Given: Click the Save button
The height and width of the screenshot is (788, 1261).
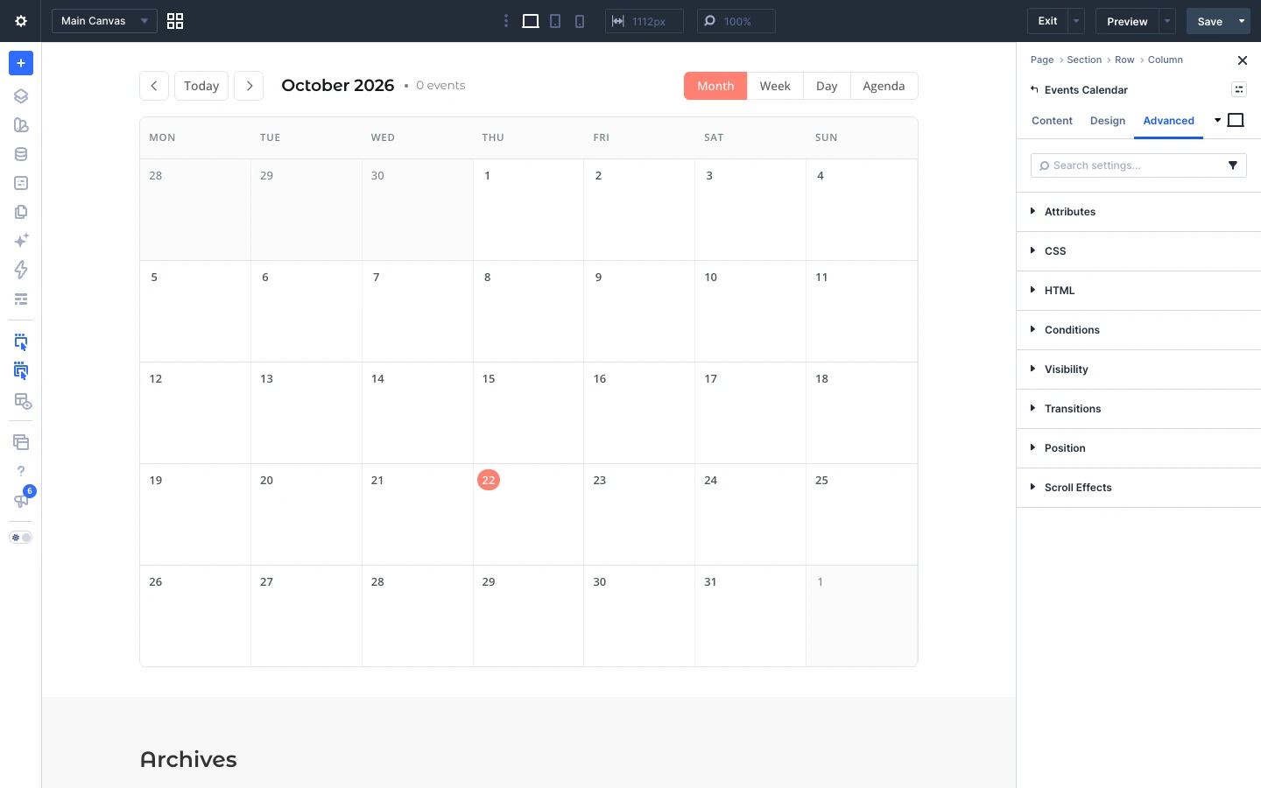Looking at the screenshot, I should [x=1209, y=21].
